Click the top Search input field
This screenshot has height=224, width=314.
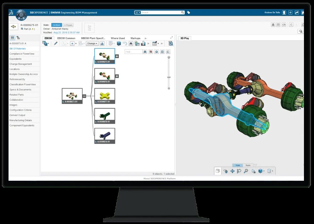(161, 13)
